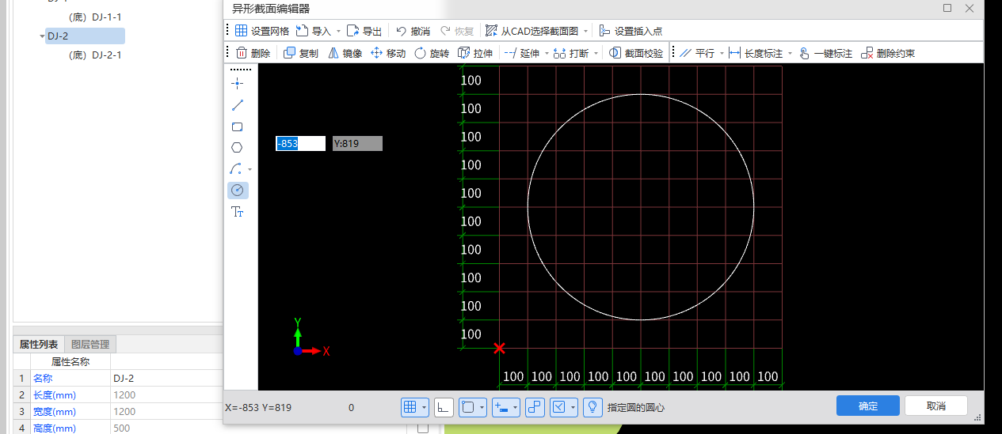Select the line drawing tool
This screenshot has height=434, width=1002.
pyautogui.click(x=237, y=105)
